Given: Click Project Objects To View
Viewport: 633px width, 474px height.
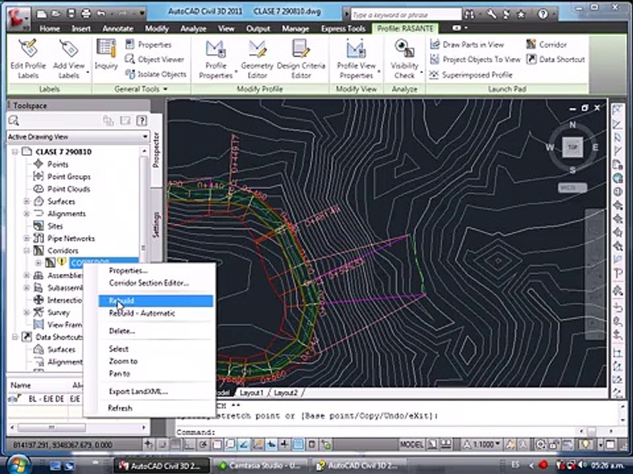Looking at the screenshot, I should tap(475, 59).
